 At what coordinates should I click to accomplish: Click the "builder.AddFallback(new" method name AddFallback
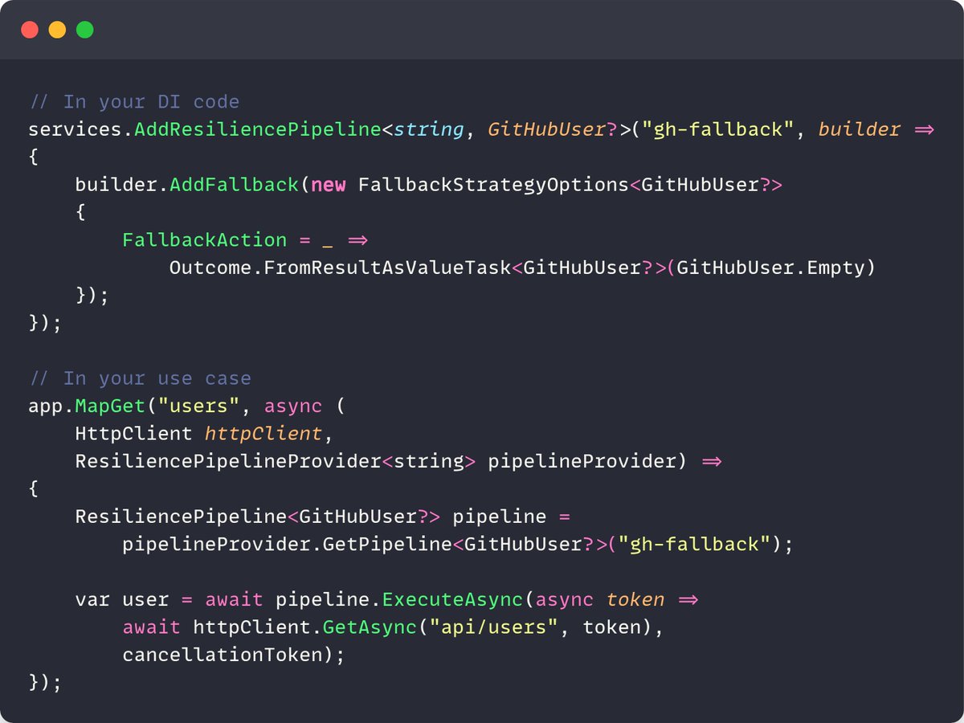click(x=234, y=185)
